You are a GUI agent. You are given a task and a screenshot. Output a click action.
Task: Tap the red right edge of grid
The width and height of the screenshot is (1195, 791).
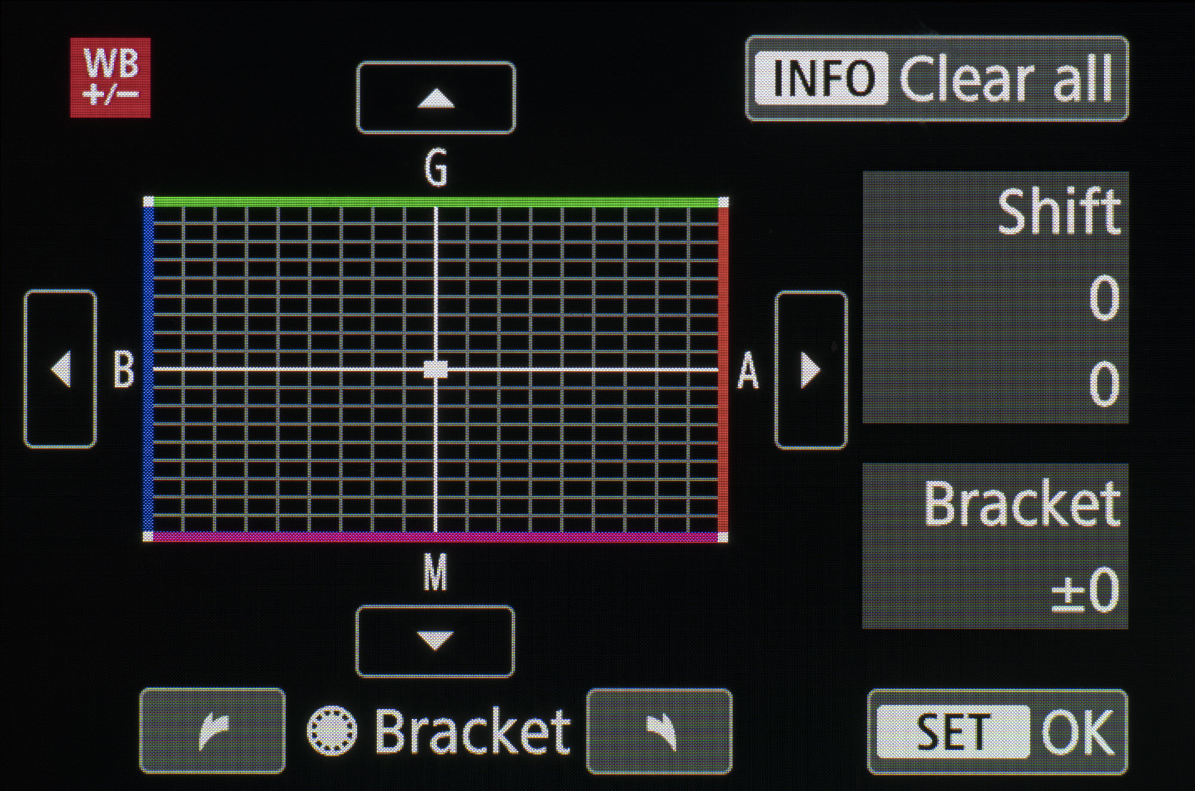tap(723, 369)
